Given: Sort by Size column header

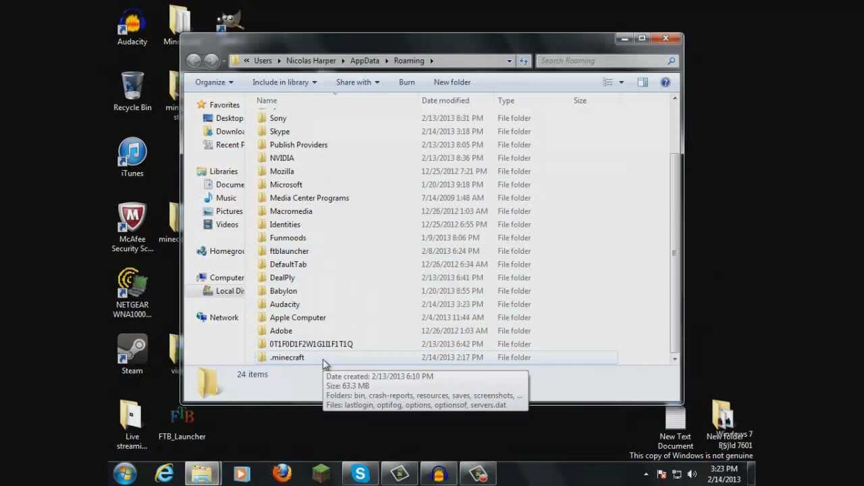Looking at the screenshot, I should pyautogui.click(x=580, y=101).
